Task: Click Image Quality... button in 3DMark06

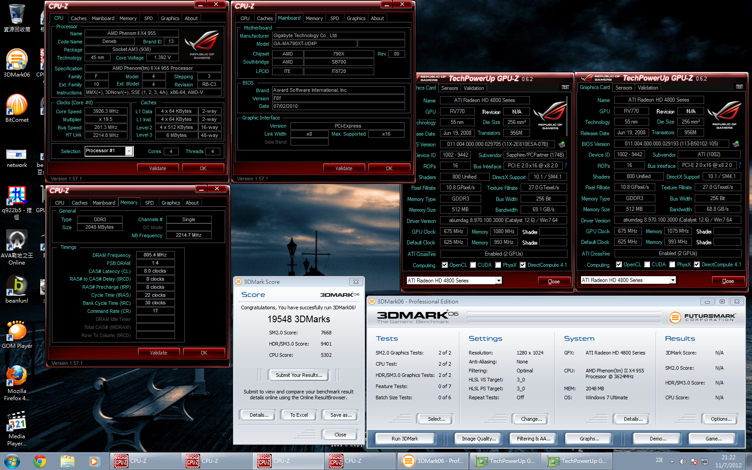Action: pos(479,439)
